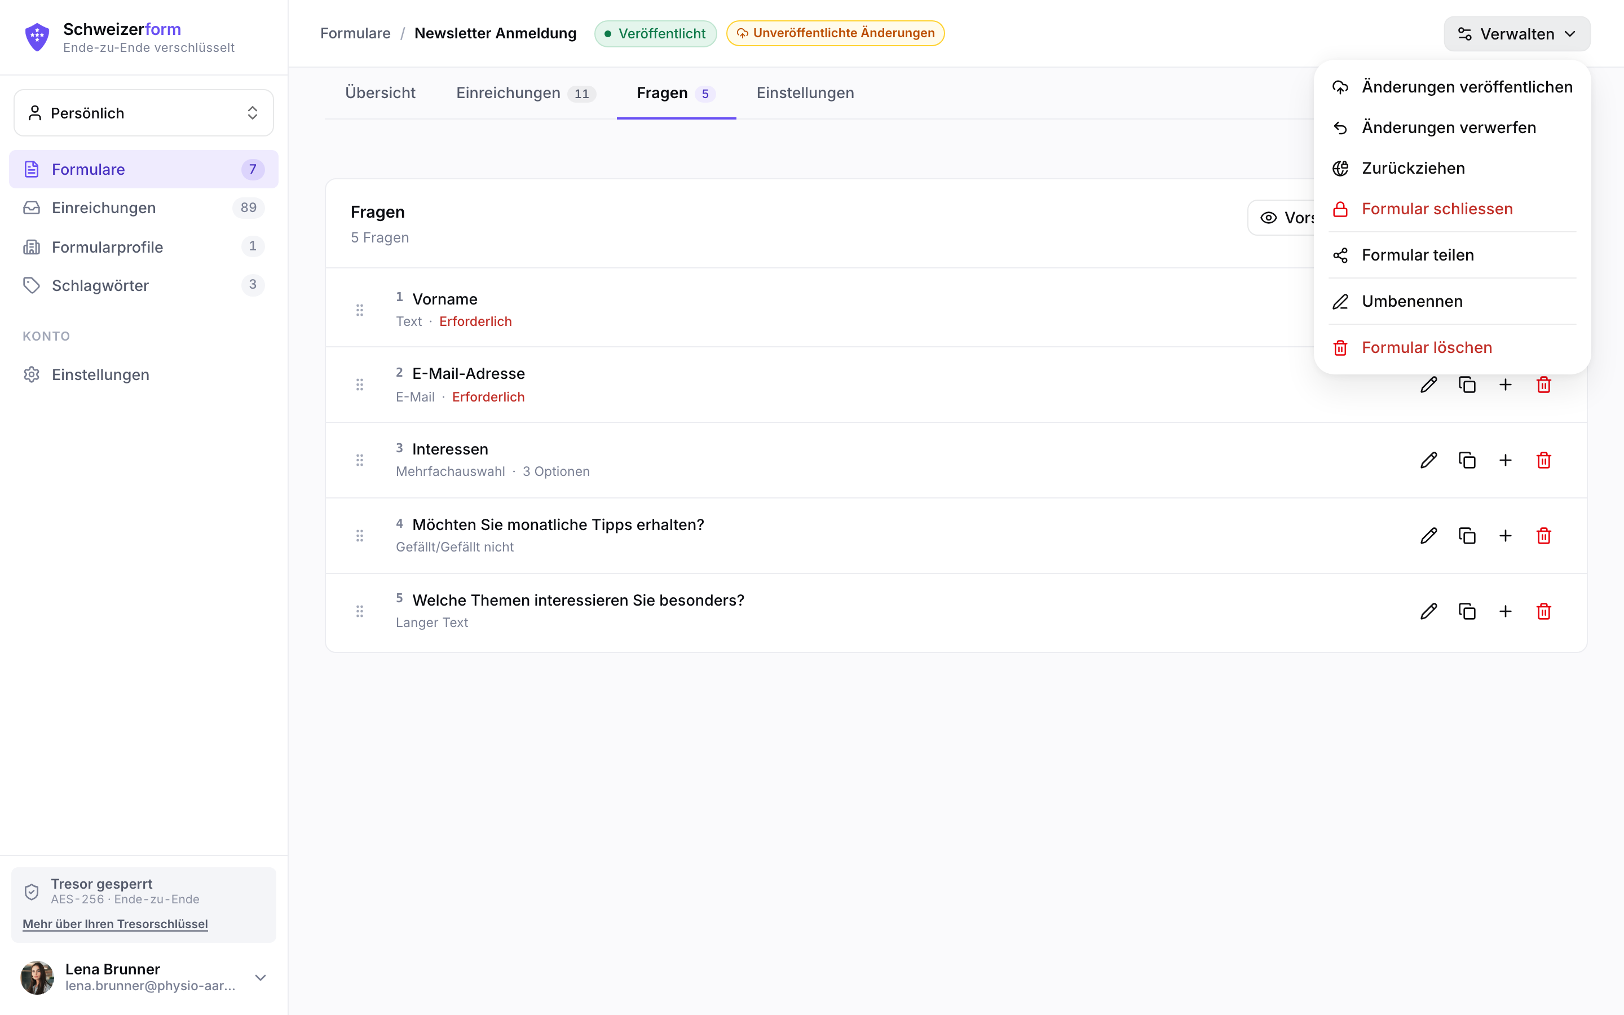
Task: Click drag handle of monatliche Tipps row
Action: coord(360,536)
